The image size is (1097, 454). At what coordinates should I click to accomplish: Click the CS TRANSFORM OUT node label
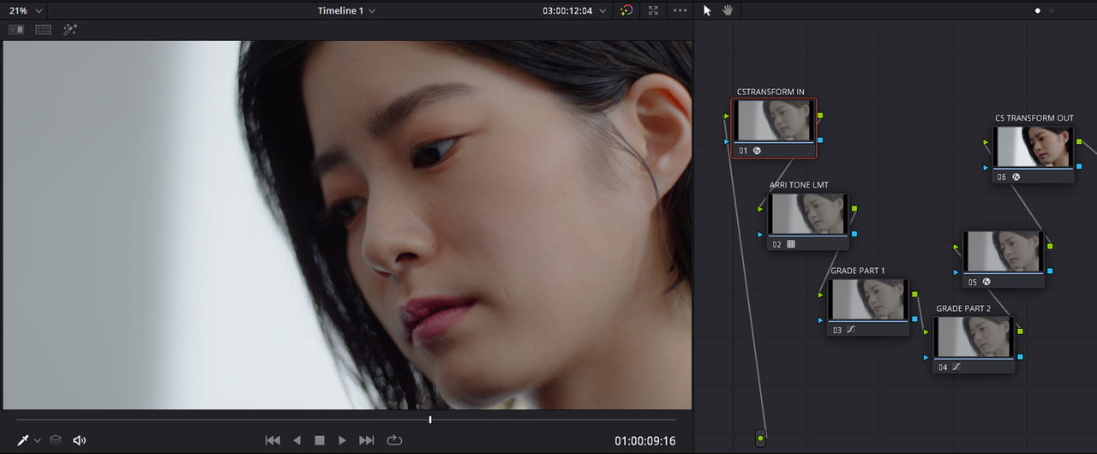pyautogui.click(x=1034, y=118)
